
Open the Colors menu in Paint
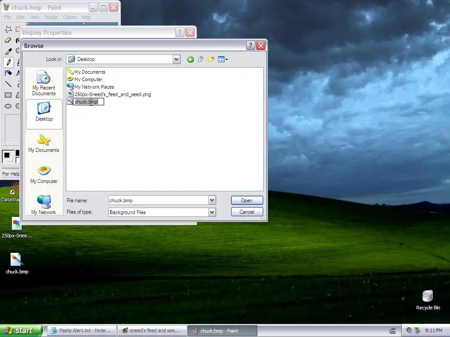[x=69, y=17]
